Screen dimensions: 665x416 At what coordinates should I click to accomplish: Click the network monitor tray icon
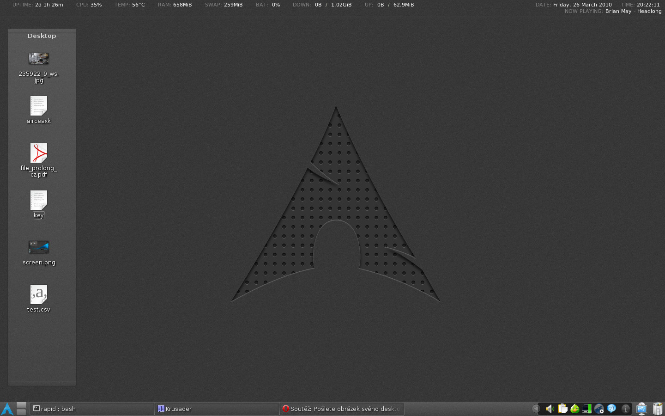tap(587, 409)
